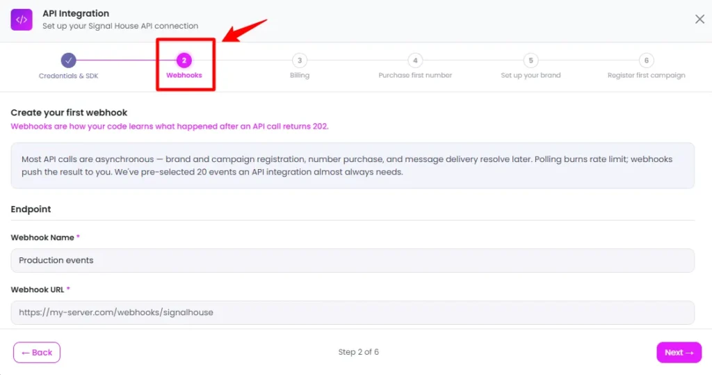The width and height of the screenshot is (712, 375).
Task: Click the 'Webhook URL' field label
Action: pos(38,289)
